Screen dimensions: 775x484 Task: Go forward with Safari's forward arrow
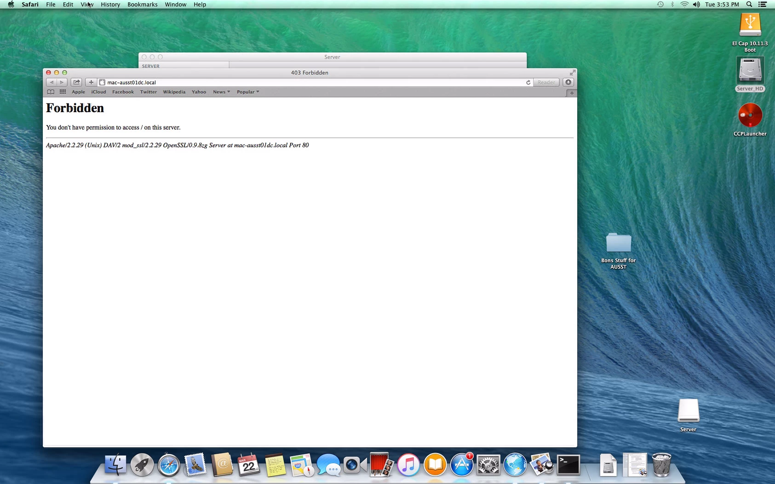tap(62, 82)
